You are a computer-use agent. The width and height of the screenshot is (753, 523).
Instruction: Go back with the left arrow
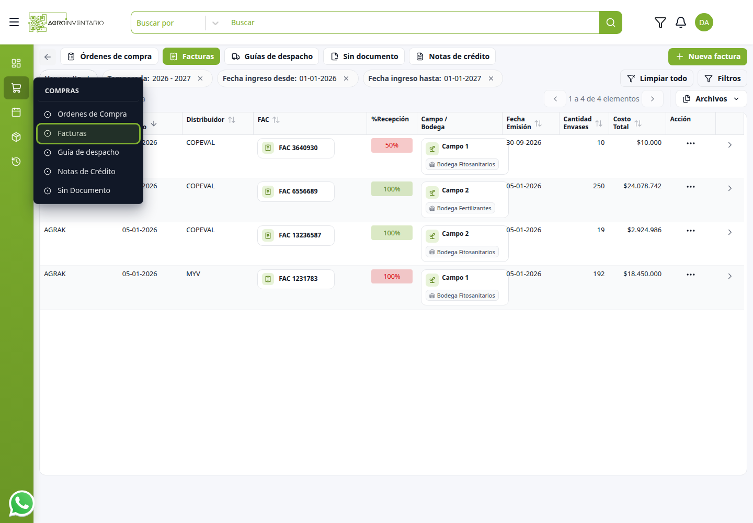tap(48, 56)
